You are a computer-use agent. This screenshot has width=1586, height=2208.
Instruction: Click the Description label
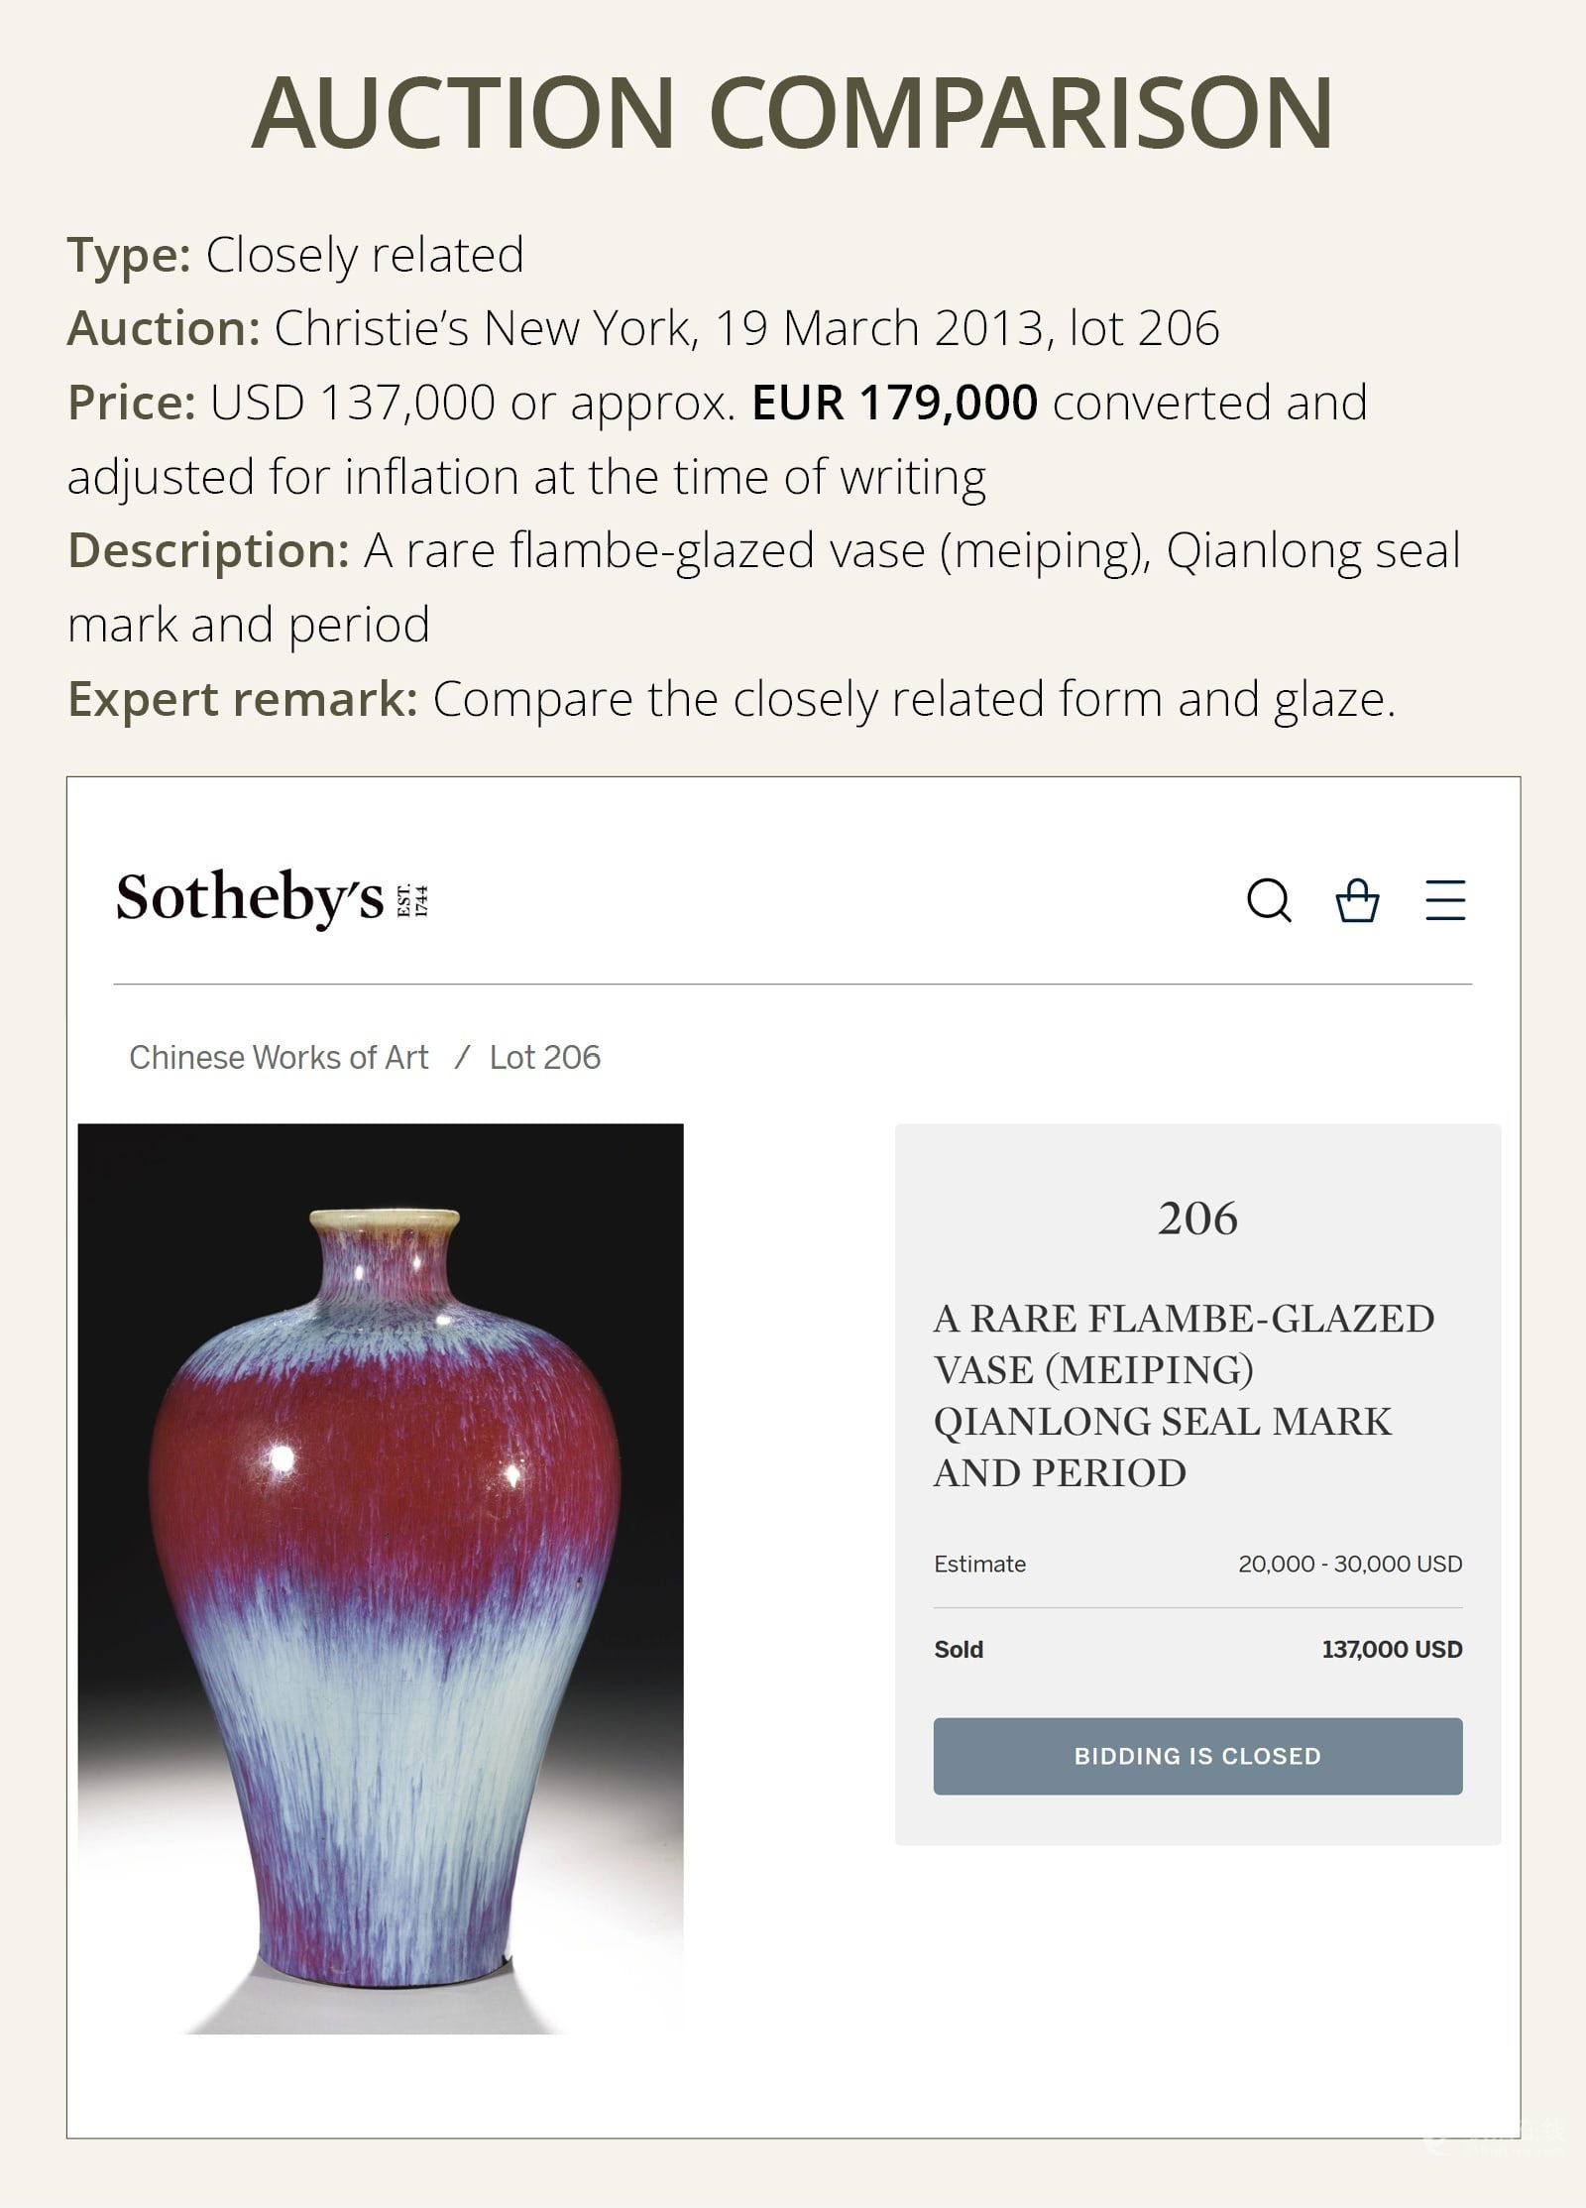[208, 550]
